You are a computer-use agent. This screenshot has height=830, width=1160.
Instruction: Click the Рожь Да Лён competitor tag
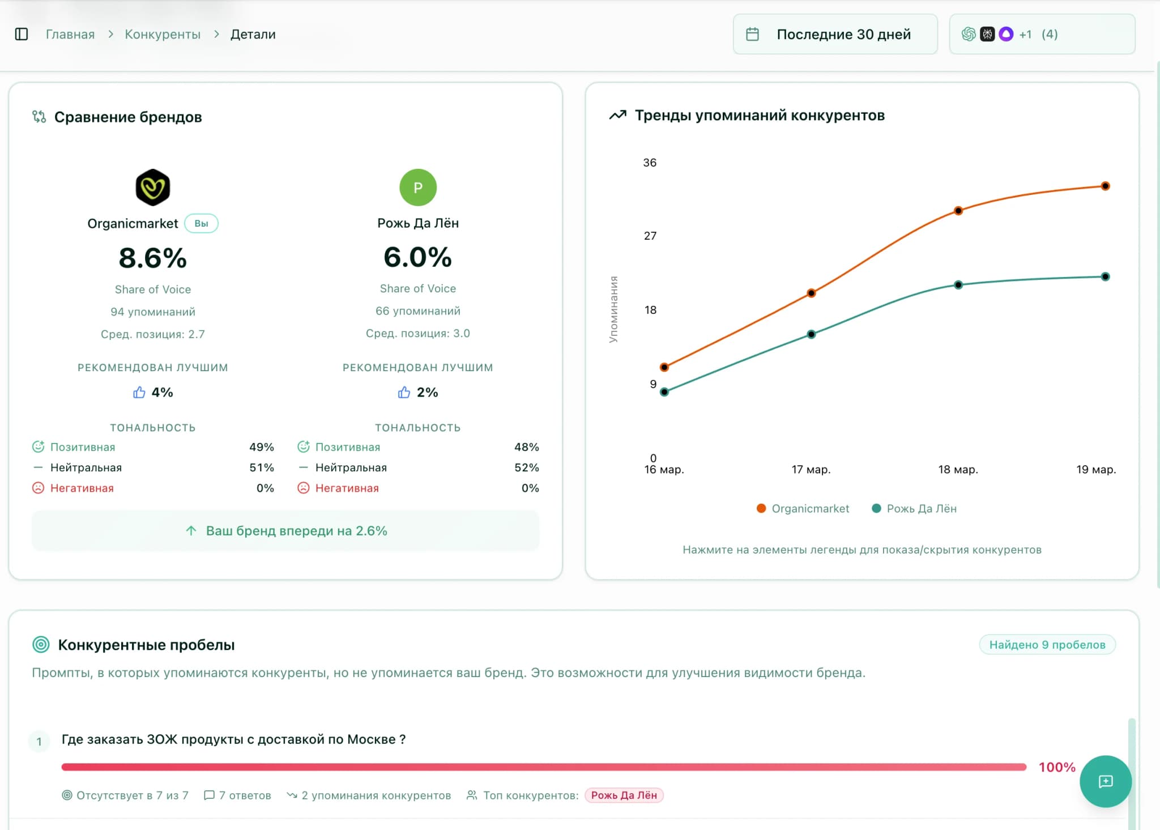point(624,795)
